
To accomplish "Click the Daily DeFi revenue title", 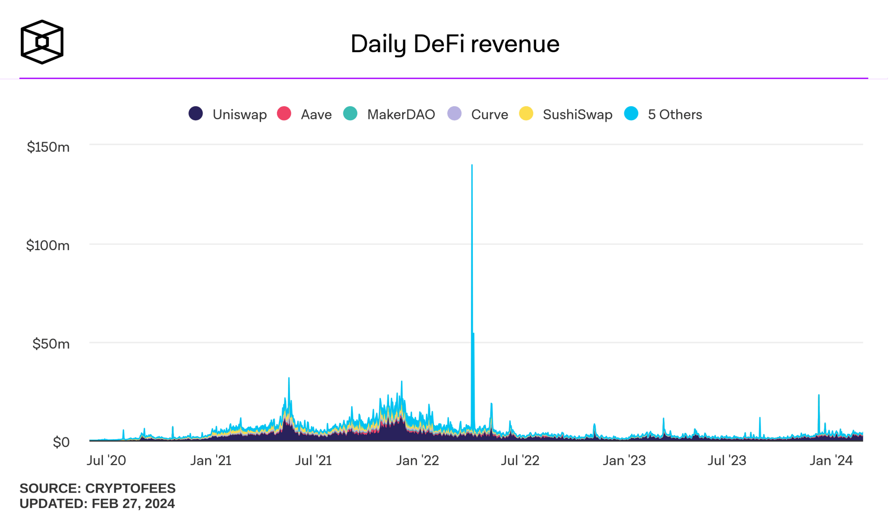I will pos(455,44).
